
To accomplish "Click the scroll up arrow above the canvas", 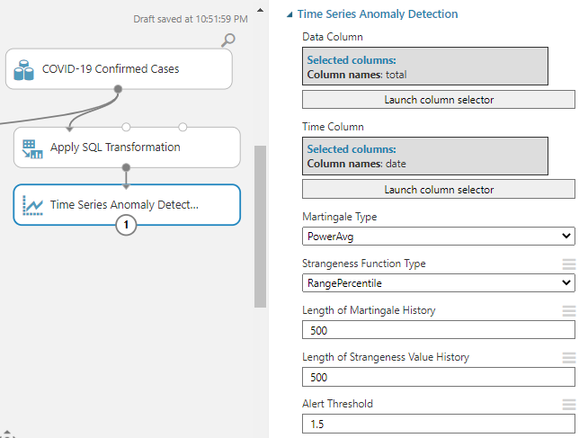I will (261, 11).
